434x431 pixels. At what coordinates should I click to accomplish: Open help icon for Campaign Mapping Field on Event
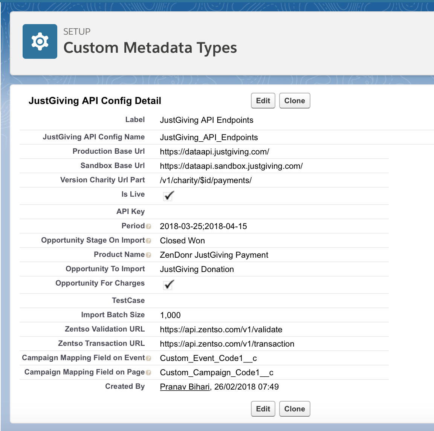coord(148,358)
